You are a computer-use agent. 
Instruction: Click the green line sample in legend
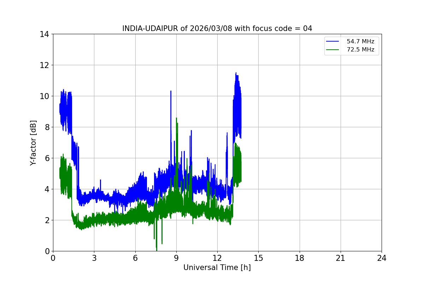[332, 50]
